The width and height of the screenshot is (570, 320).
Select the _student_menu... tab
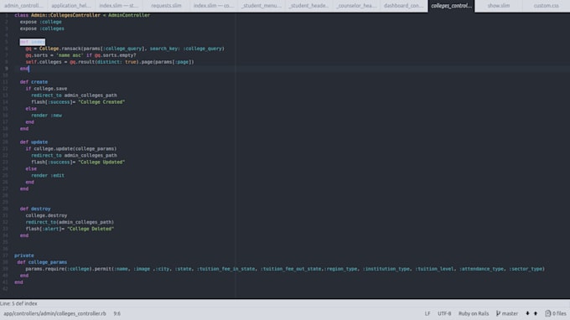click(x=262, y=6)
